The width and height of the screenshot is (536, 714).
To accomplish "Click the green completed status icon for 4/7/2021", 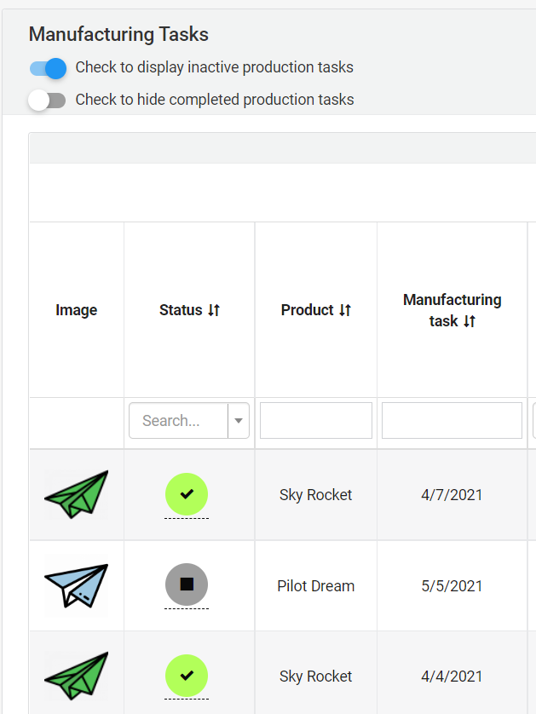I will [187, 494].
